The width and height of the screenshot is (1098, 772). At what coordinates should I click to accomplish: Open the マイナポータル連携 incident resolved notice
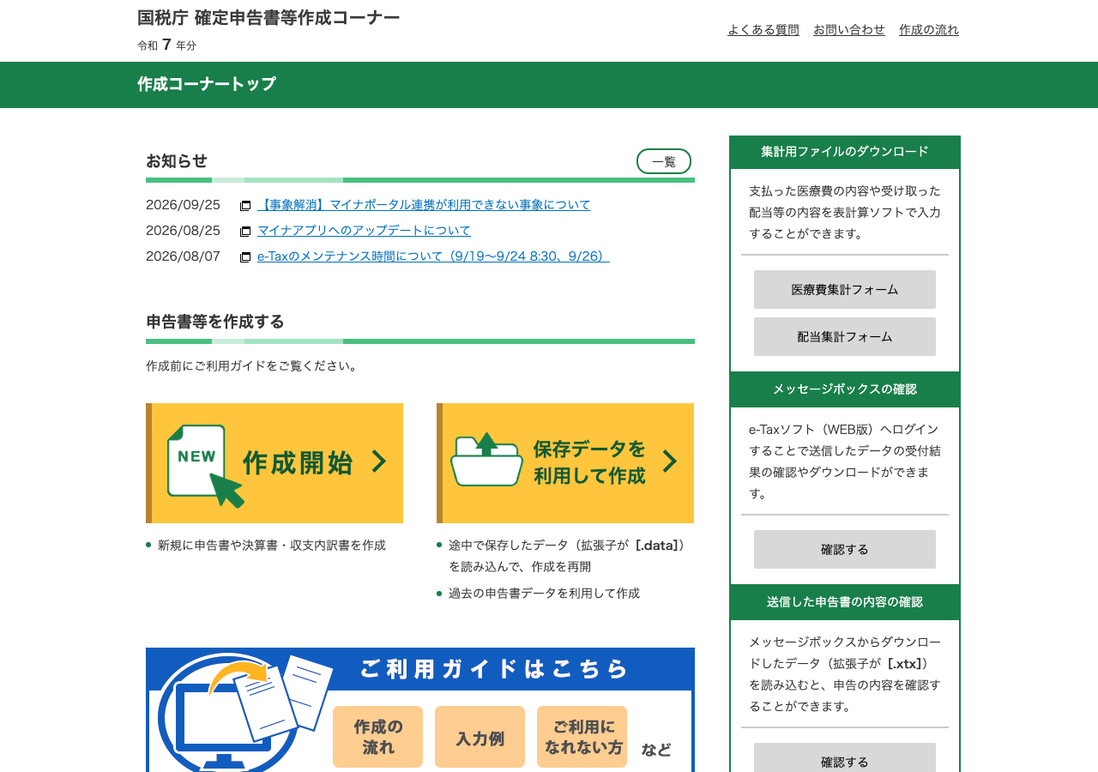424,205
